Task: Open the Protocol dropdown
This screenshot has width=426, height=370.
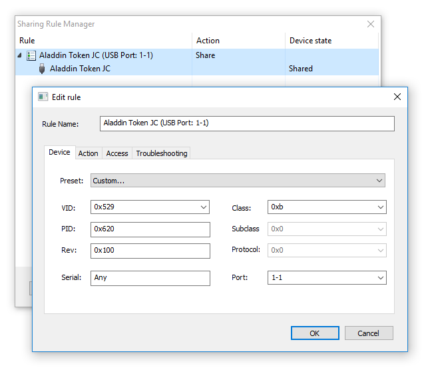Action: [x=327, y=250]
